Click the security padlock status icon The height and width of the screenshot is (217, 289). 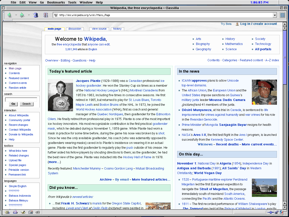point(276,212)
